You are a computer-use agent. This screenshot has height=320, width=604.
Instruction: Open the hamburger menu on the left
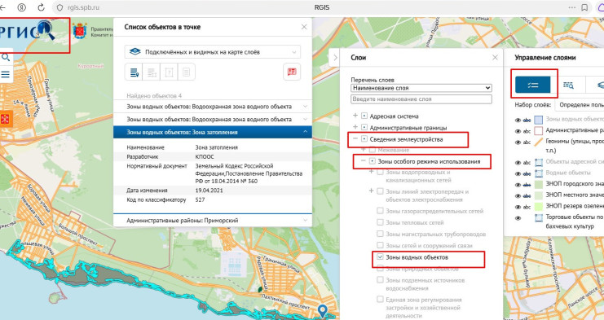[x=6, y=74]
